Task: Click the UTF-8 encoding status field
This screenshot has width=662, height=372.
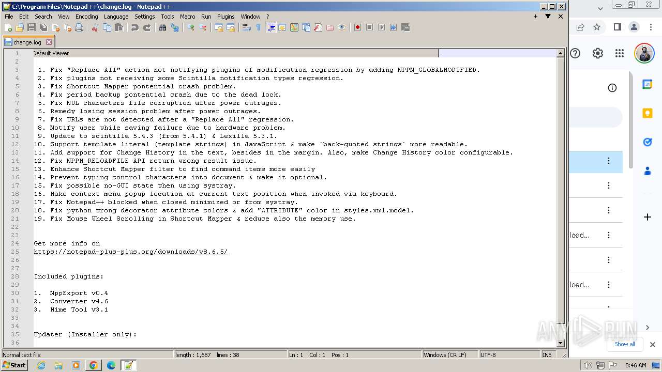Action: point(509,355)
